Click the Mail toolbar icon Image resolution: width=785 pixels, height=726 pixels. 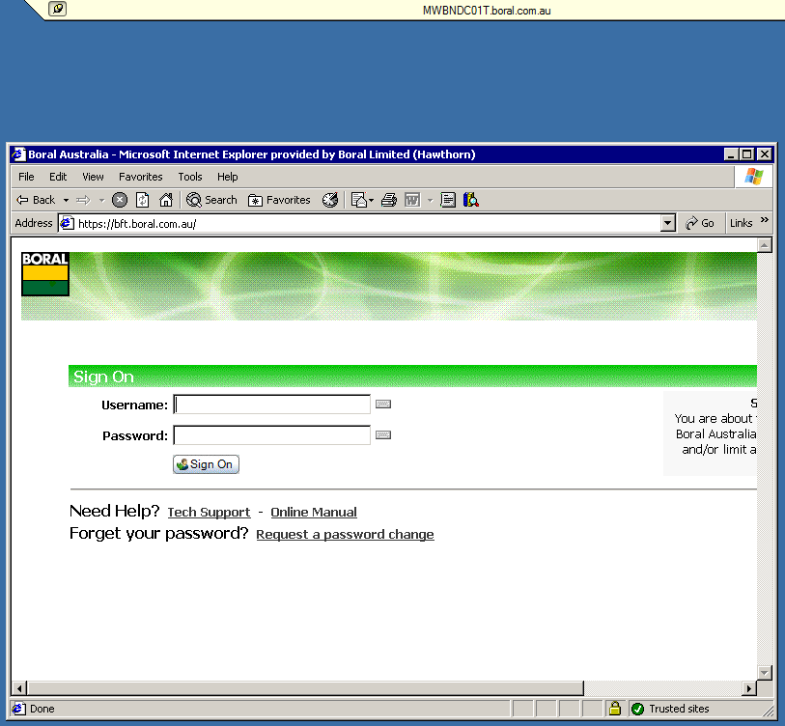(x=360, y=200)
